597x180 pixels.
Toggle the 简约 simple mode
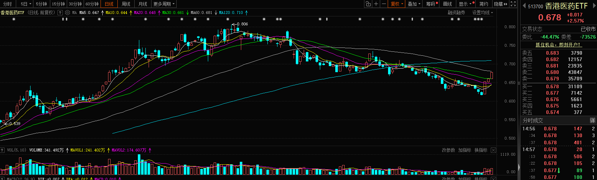point(484,4)
